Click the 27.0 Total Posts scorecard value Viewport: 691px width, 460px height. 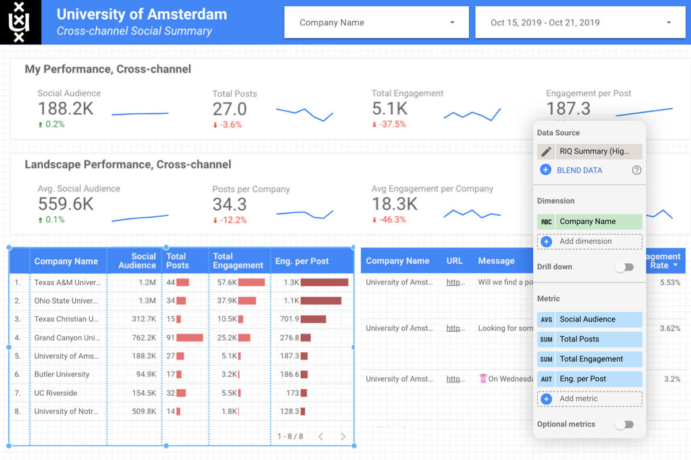[x=230, y=109]
